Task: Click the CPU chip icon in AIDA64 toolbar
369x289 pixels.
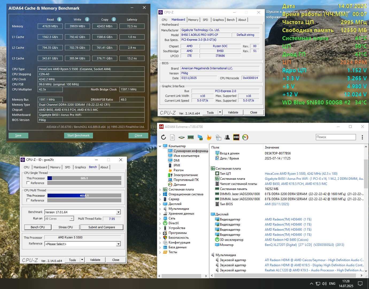Action: pyautogui.click(x=181, y=137)
